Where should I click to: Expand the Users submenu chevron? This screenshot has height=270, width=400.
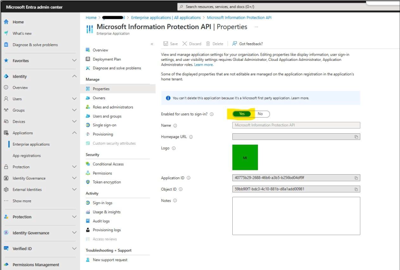click(x=74, y=99)
